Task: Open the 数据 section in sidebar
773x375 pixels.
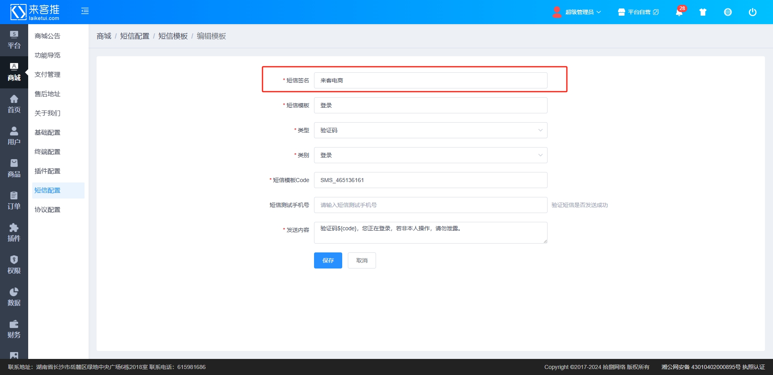Action: [x=14, y=297]
